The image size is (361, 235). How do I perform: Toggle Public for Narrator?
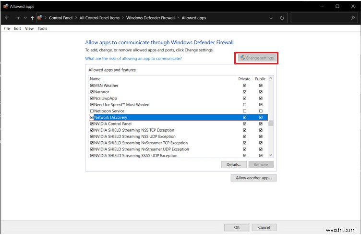(x=261, y=92)
